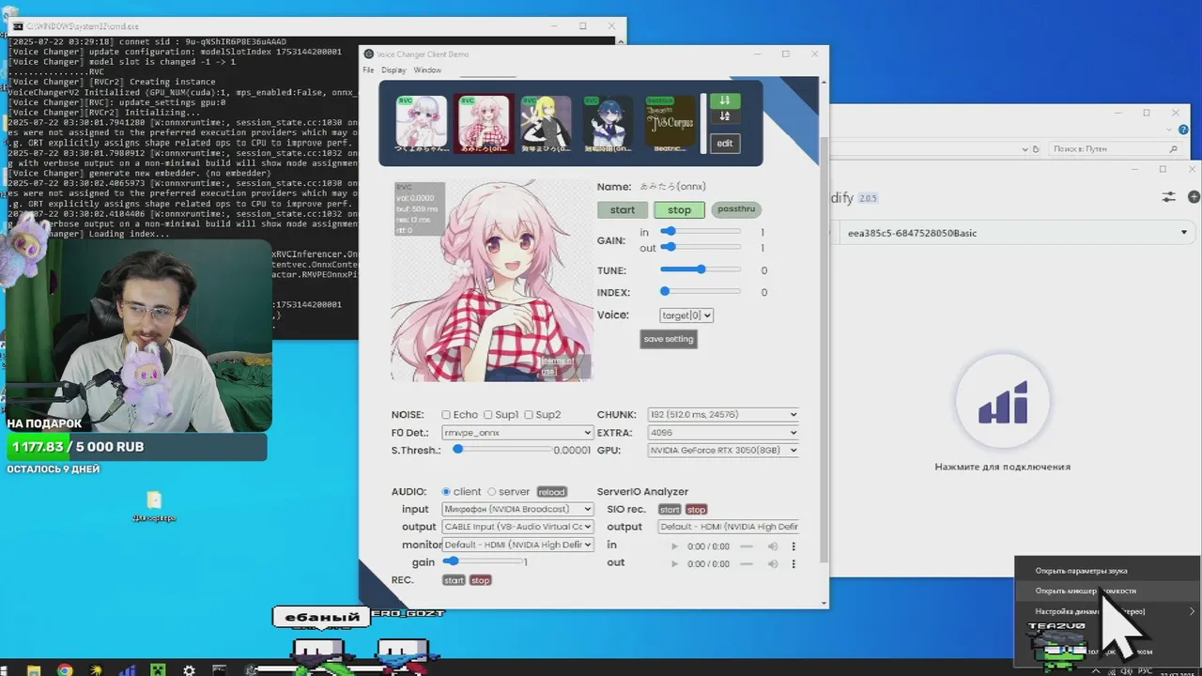Click the search field in Explorer window

tap(1114, 149)
